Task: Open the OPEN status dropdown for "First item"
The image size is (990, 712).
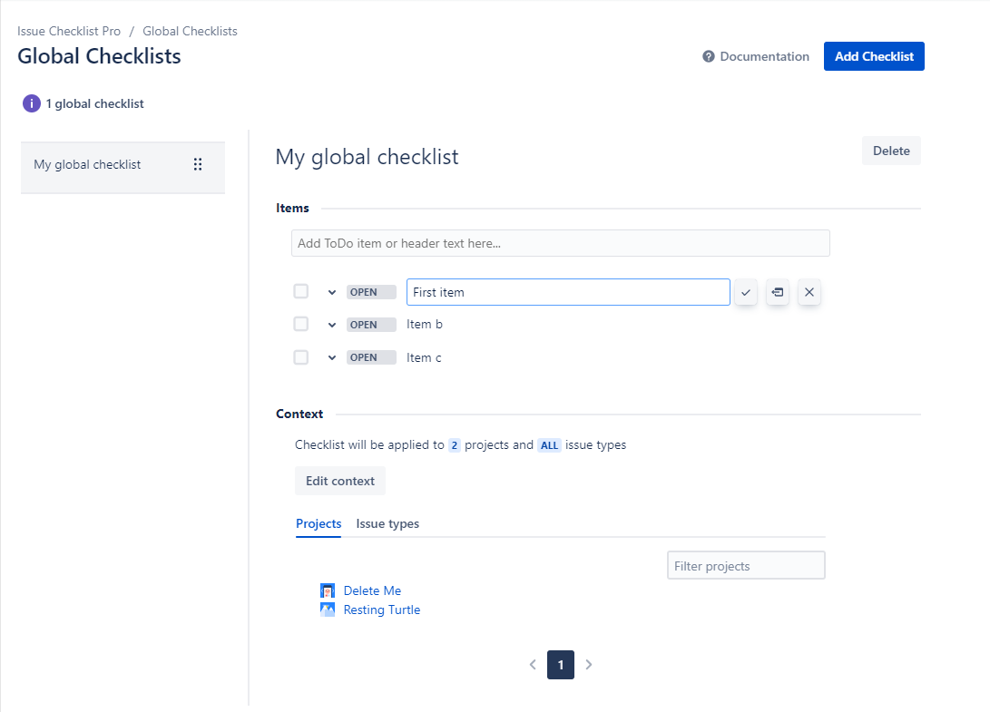Action: click(370, 291)
